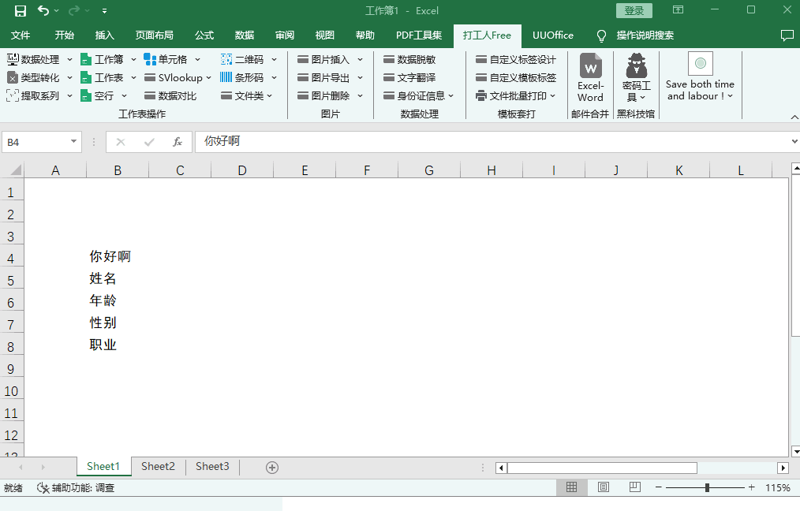Collapse the ribbon with the caret
Screen dimensions: 800x511
[794, 117]
